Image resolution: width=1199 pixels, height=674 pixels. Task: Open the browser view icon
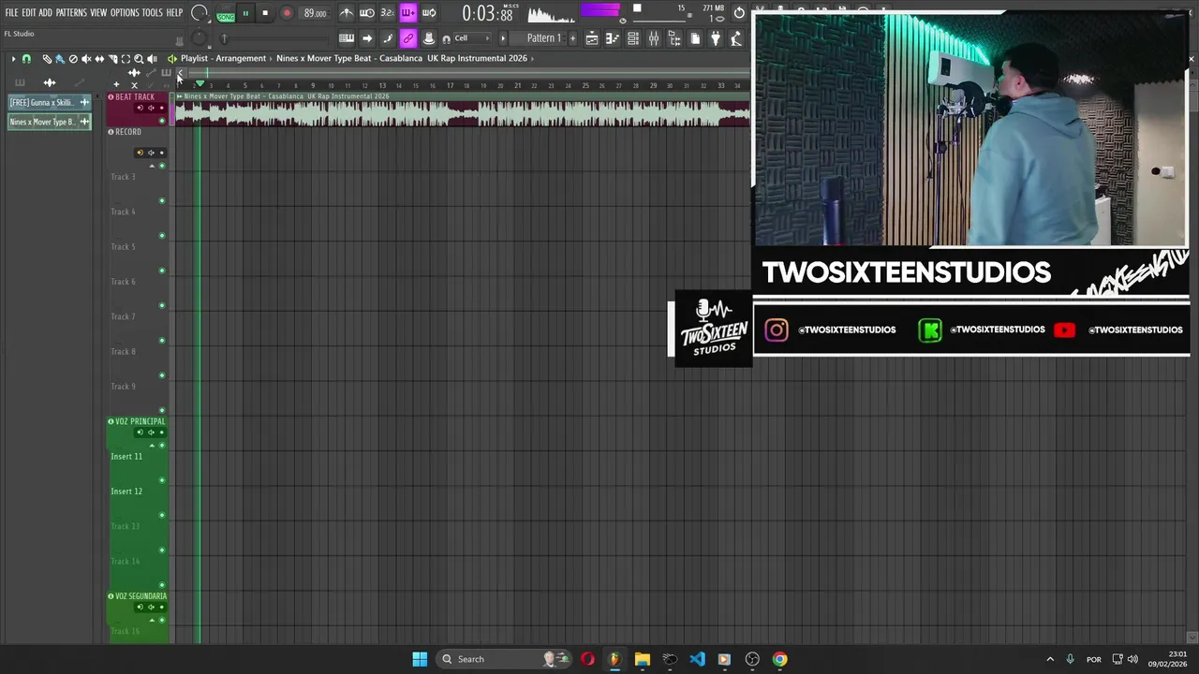(674, 38)
